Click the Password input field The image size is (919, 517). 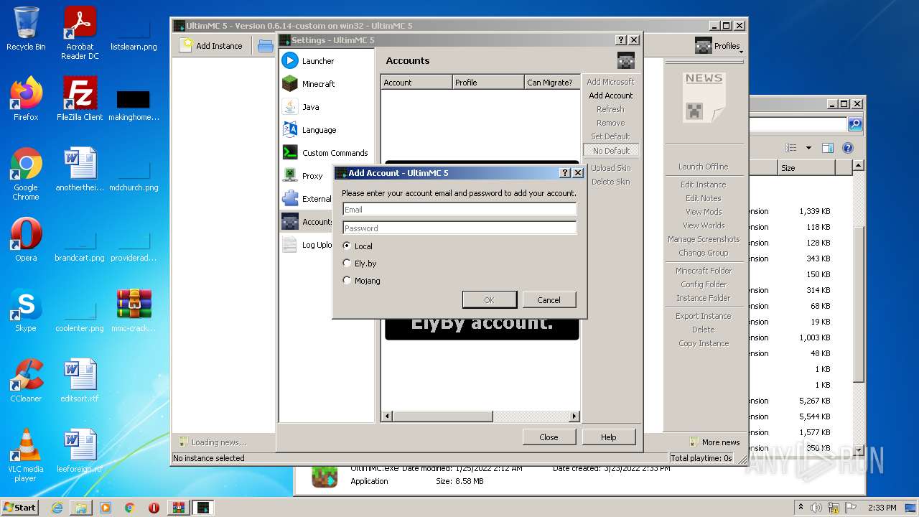tap(459, 228)
